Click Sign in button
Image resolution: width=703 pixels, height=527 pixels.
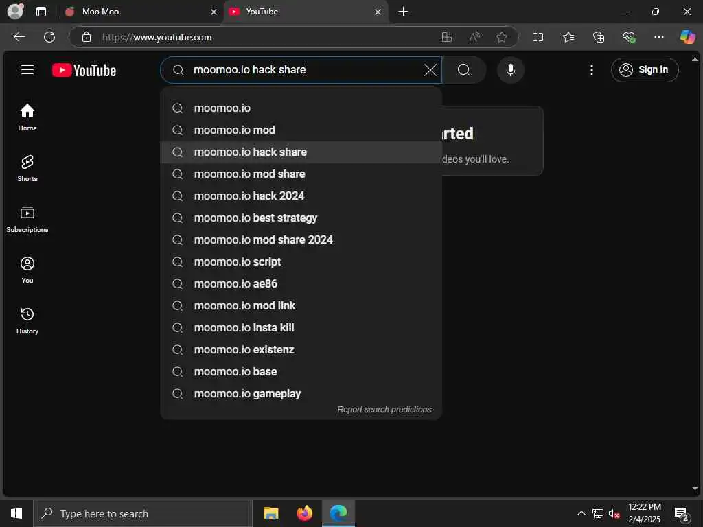tap(644, 70)
